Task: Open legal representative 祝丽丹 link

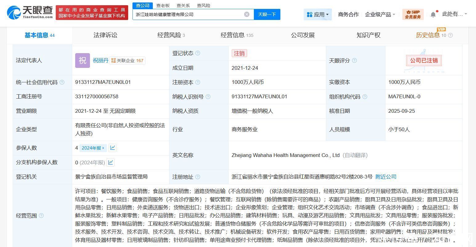Action: (100, 61)
